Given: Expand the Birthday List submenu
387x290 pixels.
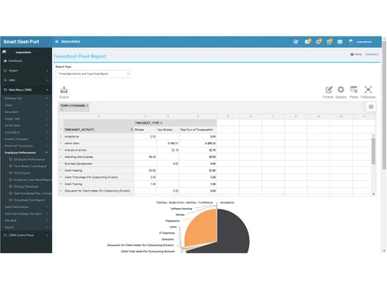Looking at the screenshot, I should [x=26, y=98].
